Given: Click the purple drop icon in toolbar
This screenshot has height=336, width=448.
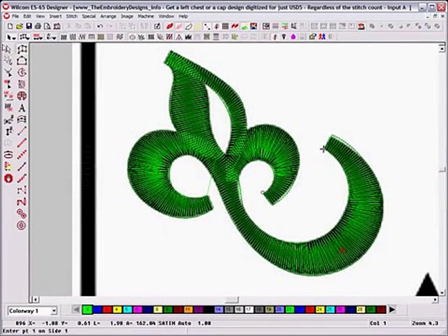Looking at the screenshot, I should 294,37.
